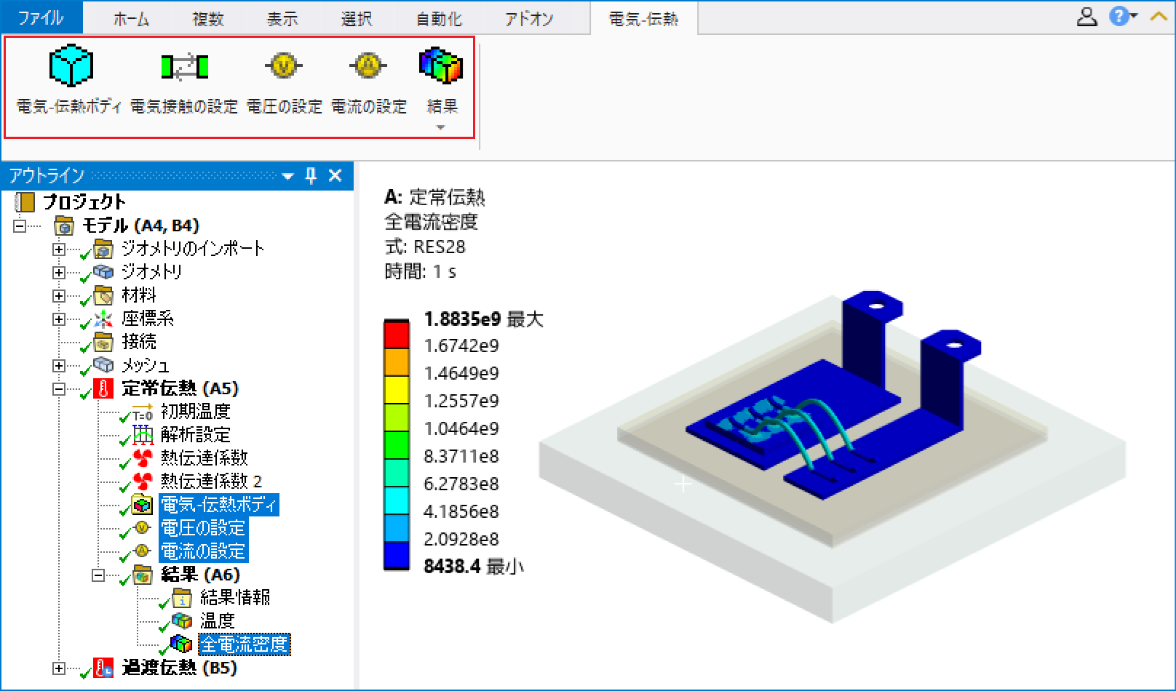Open the help question mark icon
The height and width of the screenshot is (691, 1176).
(x=1118, y=16)
